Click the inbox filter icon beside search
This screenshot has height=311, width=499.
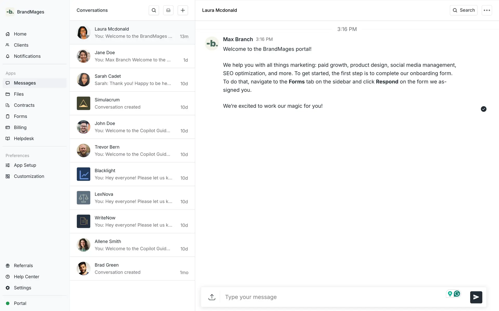(168, 10)
